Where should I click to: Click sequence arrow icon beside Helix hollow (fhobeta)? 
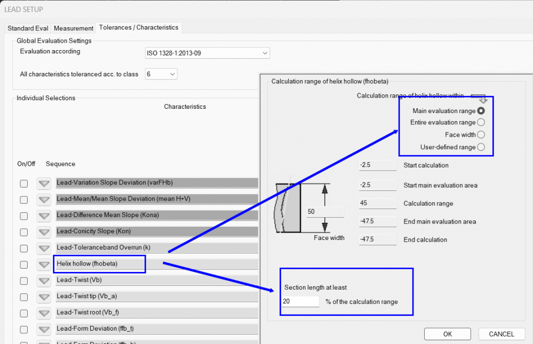(x=44, y=264)
